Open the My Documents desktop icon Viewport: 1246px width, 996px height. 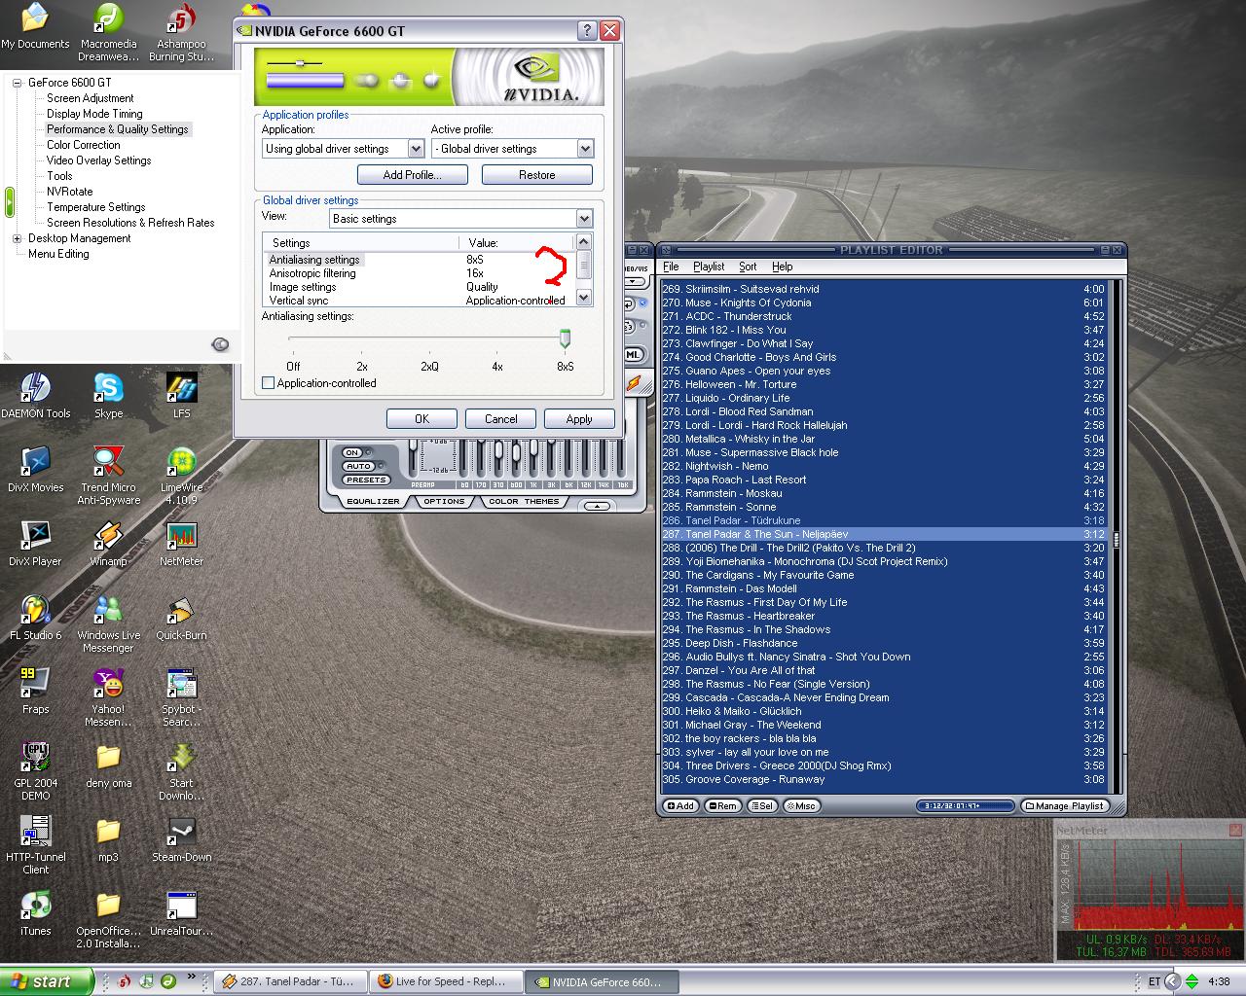[x=35, y=25]
